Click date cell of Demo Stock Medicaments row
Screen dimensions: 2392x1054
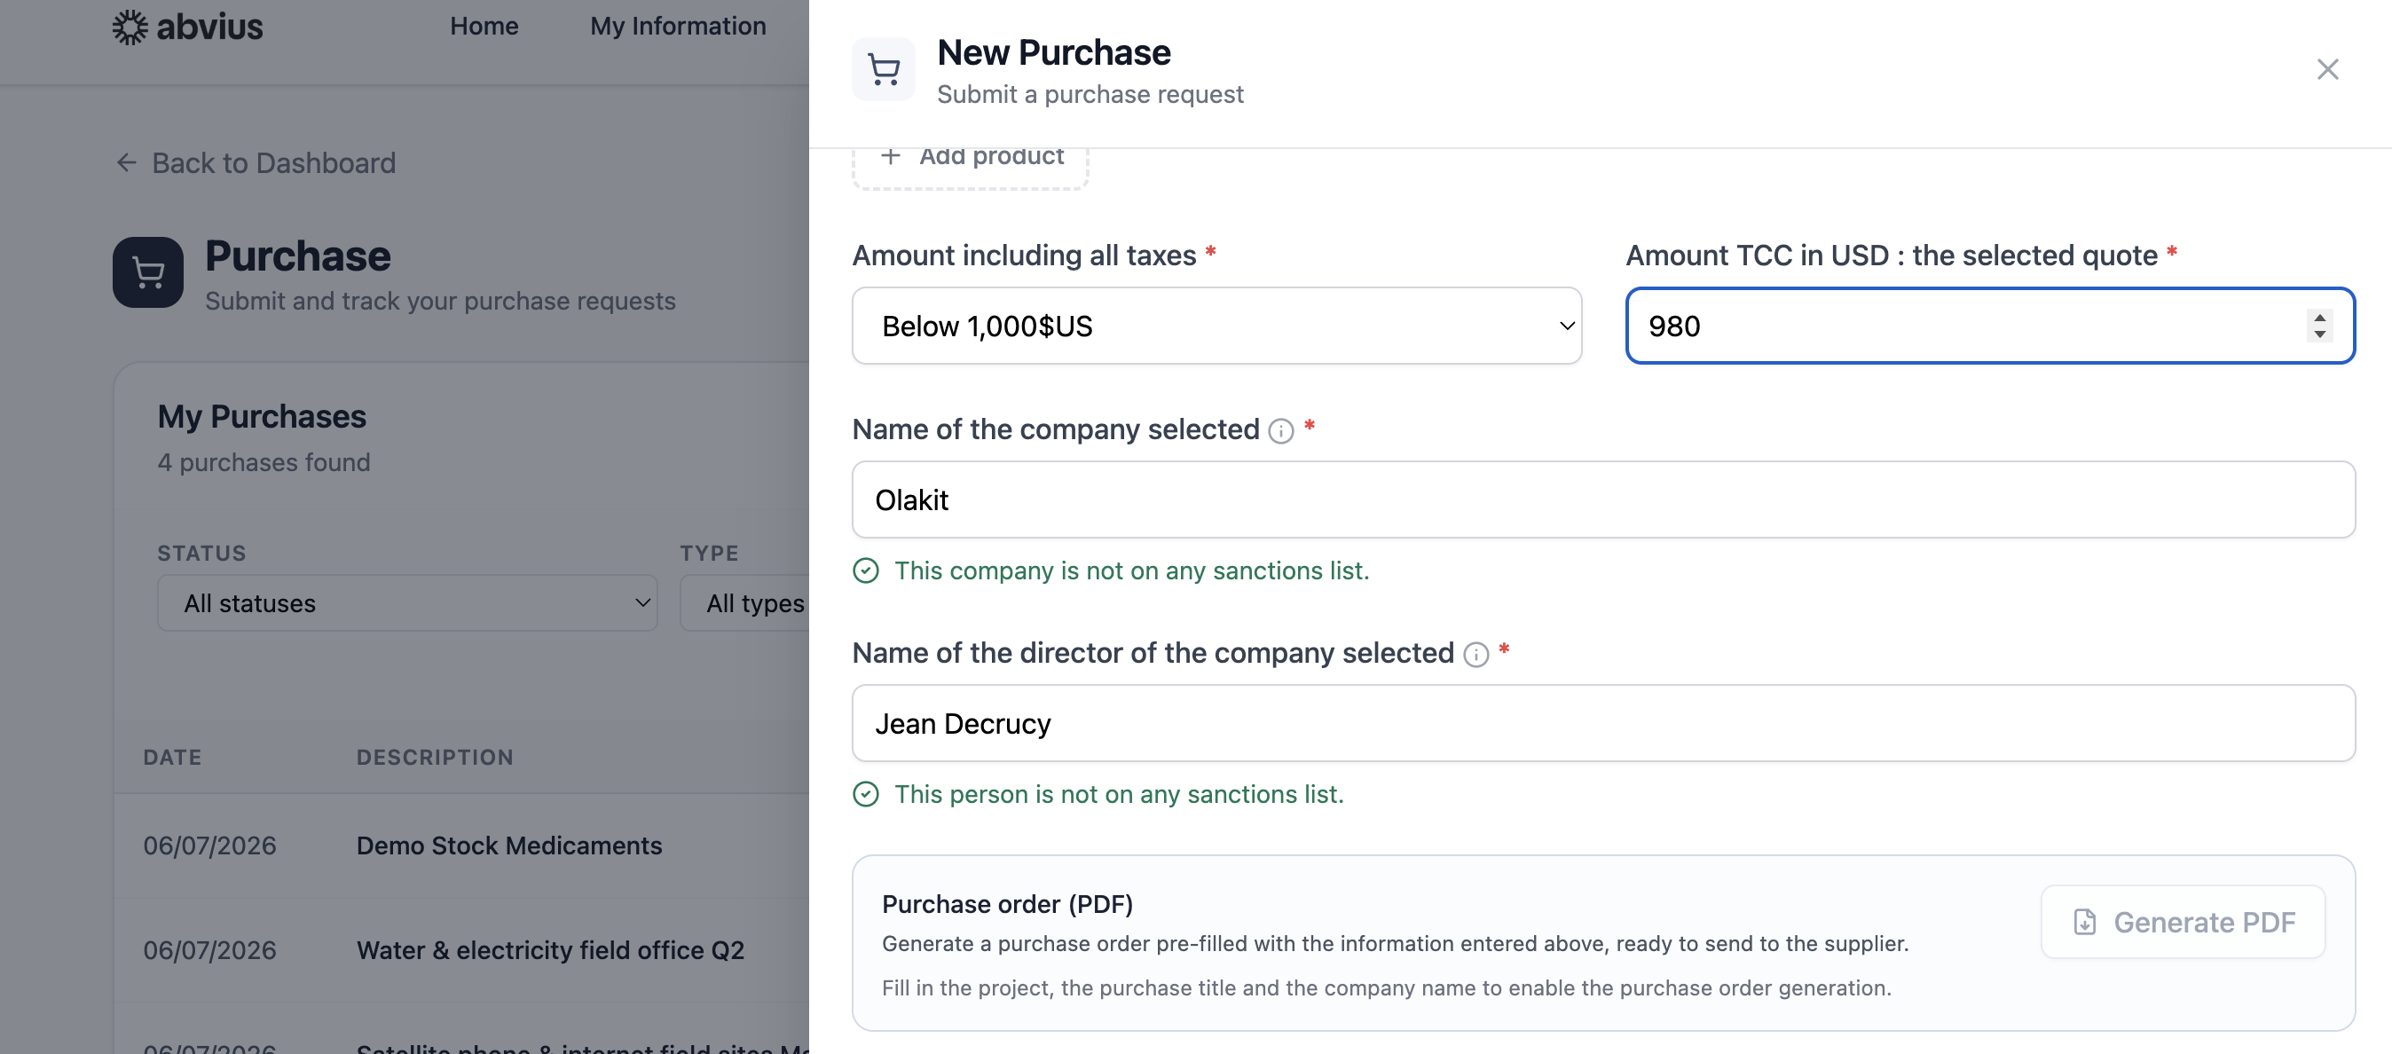pyautogui.click(x=210, y=845)
